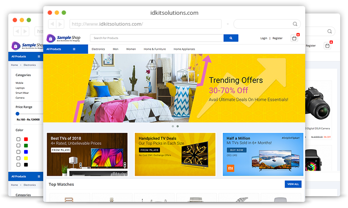
Task: Click the green color swatch
Action: [x=26, y=145]
